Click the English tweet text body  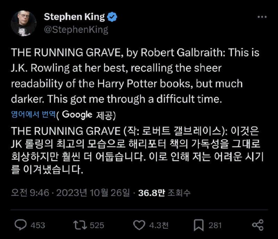coord(135,76)
